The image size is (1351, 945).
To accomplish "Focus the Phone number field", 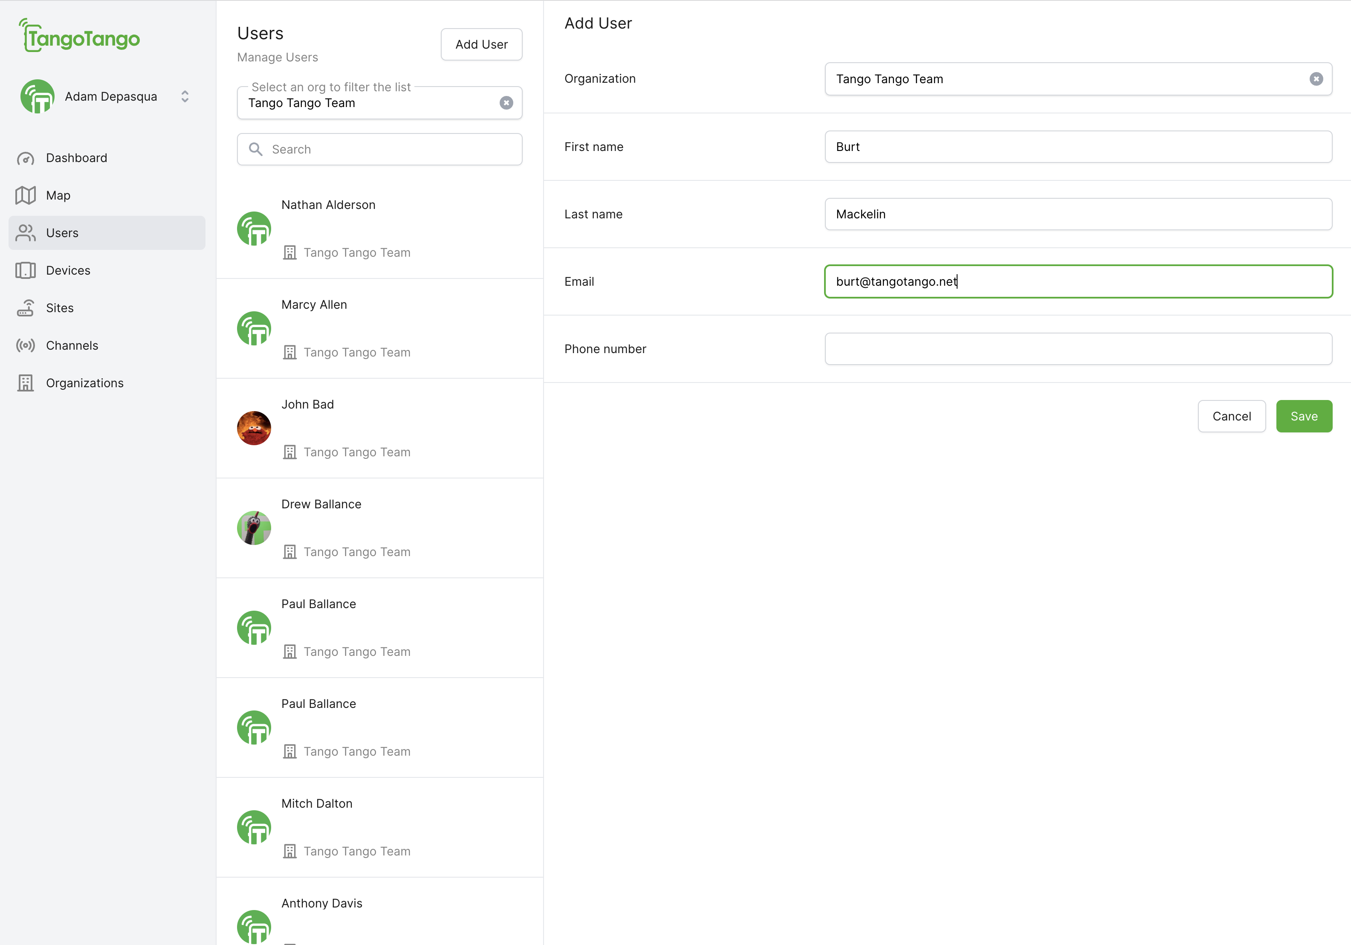I will (x=1077, y=349).
